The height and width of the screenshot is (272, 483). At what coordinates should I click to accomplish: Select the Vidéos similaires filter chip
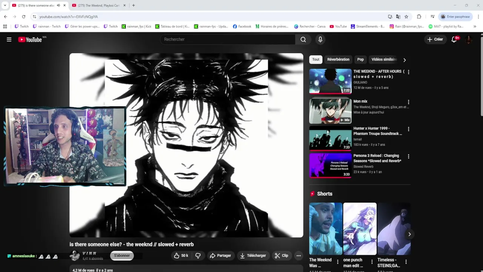(x=384, y=59)
